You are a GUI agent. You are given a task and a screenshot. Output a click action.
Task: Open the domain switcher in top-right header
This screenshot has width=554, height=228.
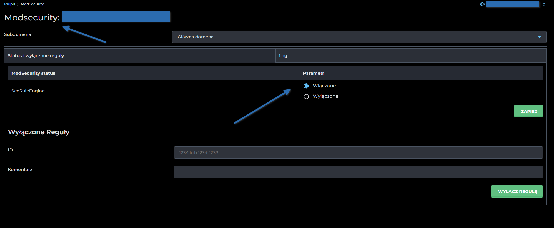click(x=512, y=4)
